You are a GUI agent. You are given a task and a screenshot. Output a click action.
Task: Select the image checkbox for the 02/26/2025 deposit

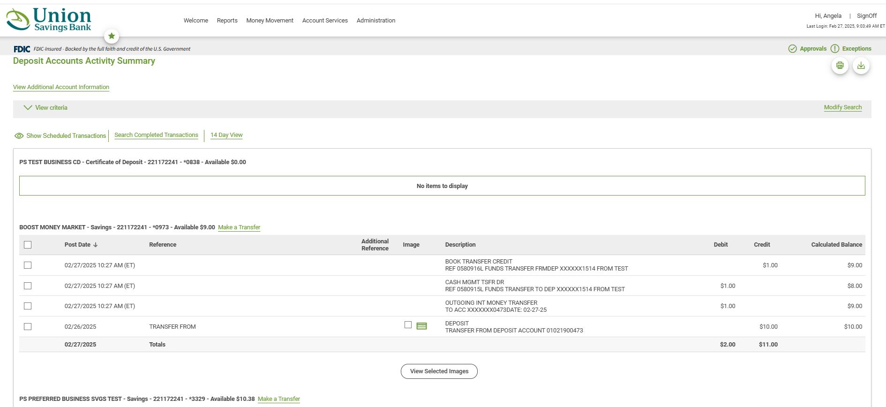[408, 325]
